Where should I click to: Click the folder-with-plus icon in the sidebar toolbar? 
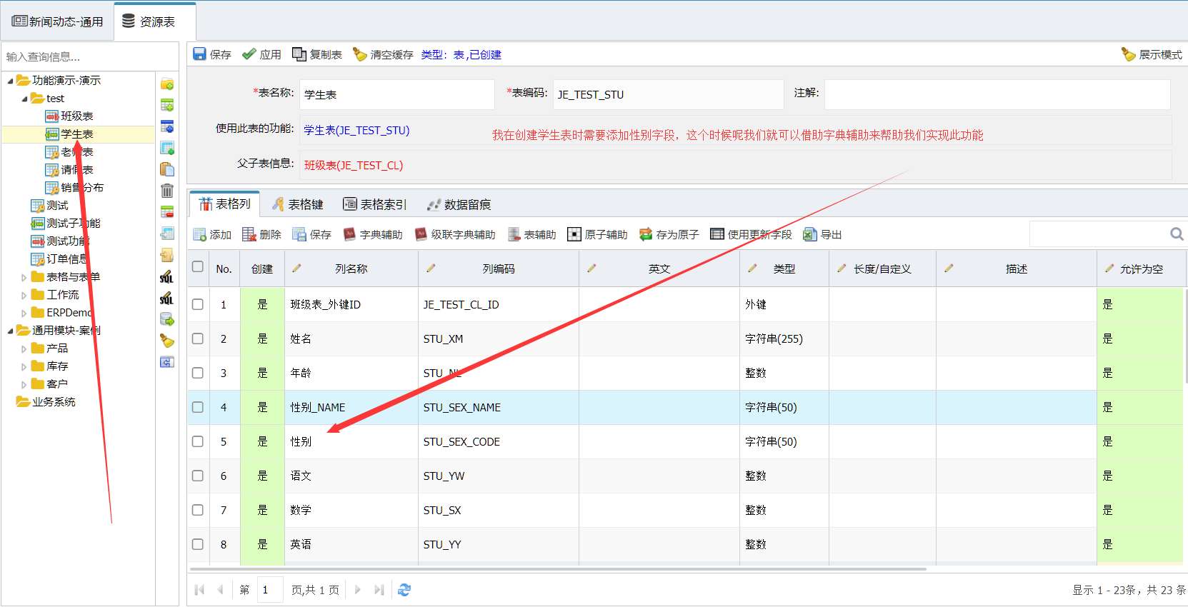(167, 84)
